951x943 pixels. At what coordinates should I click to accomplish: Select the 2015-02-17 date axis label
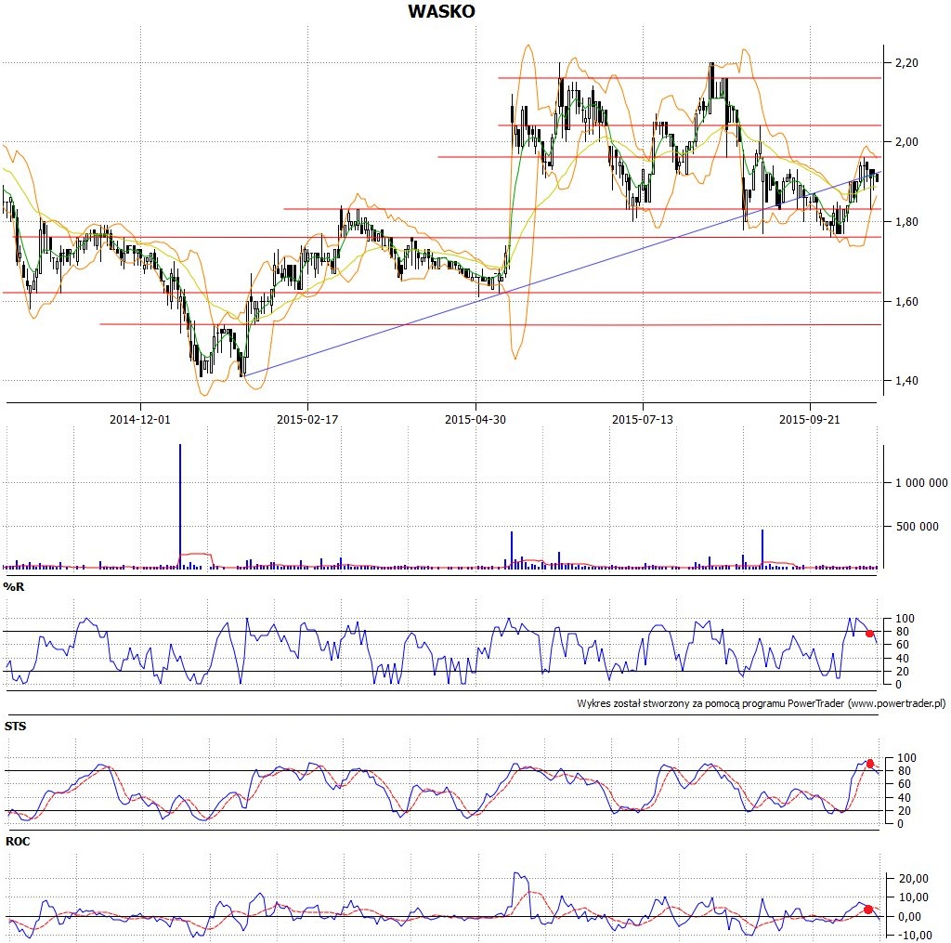point(307,419)
